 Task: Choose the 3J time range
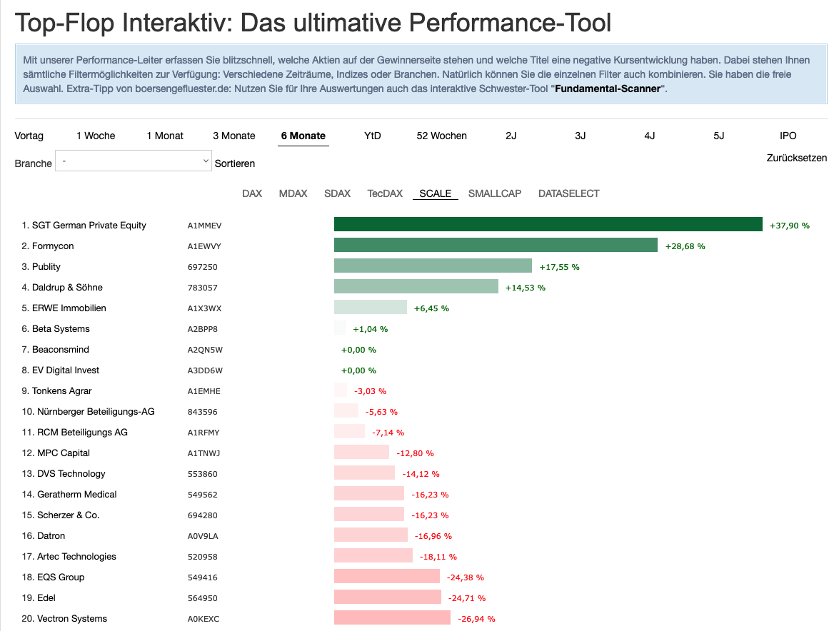[x=580, y=136]
